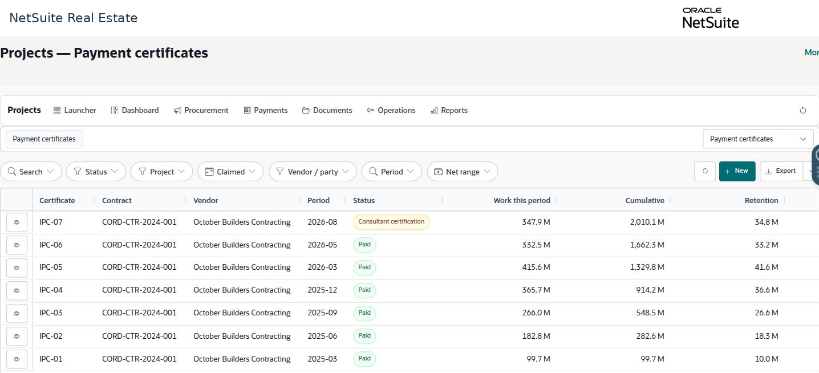The width and height of the screenshot is (819, 373).
Task: Click the Paid badge in IPC-06 row
Action: 364,245
